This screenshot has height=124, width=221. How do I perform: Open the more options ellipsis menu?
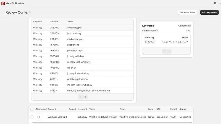click(x=220, y=3)
